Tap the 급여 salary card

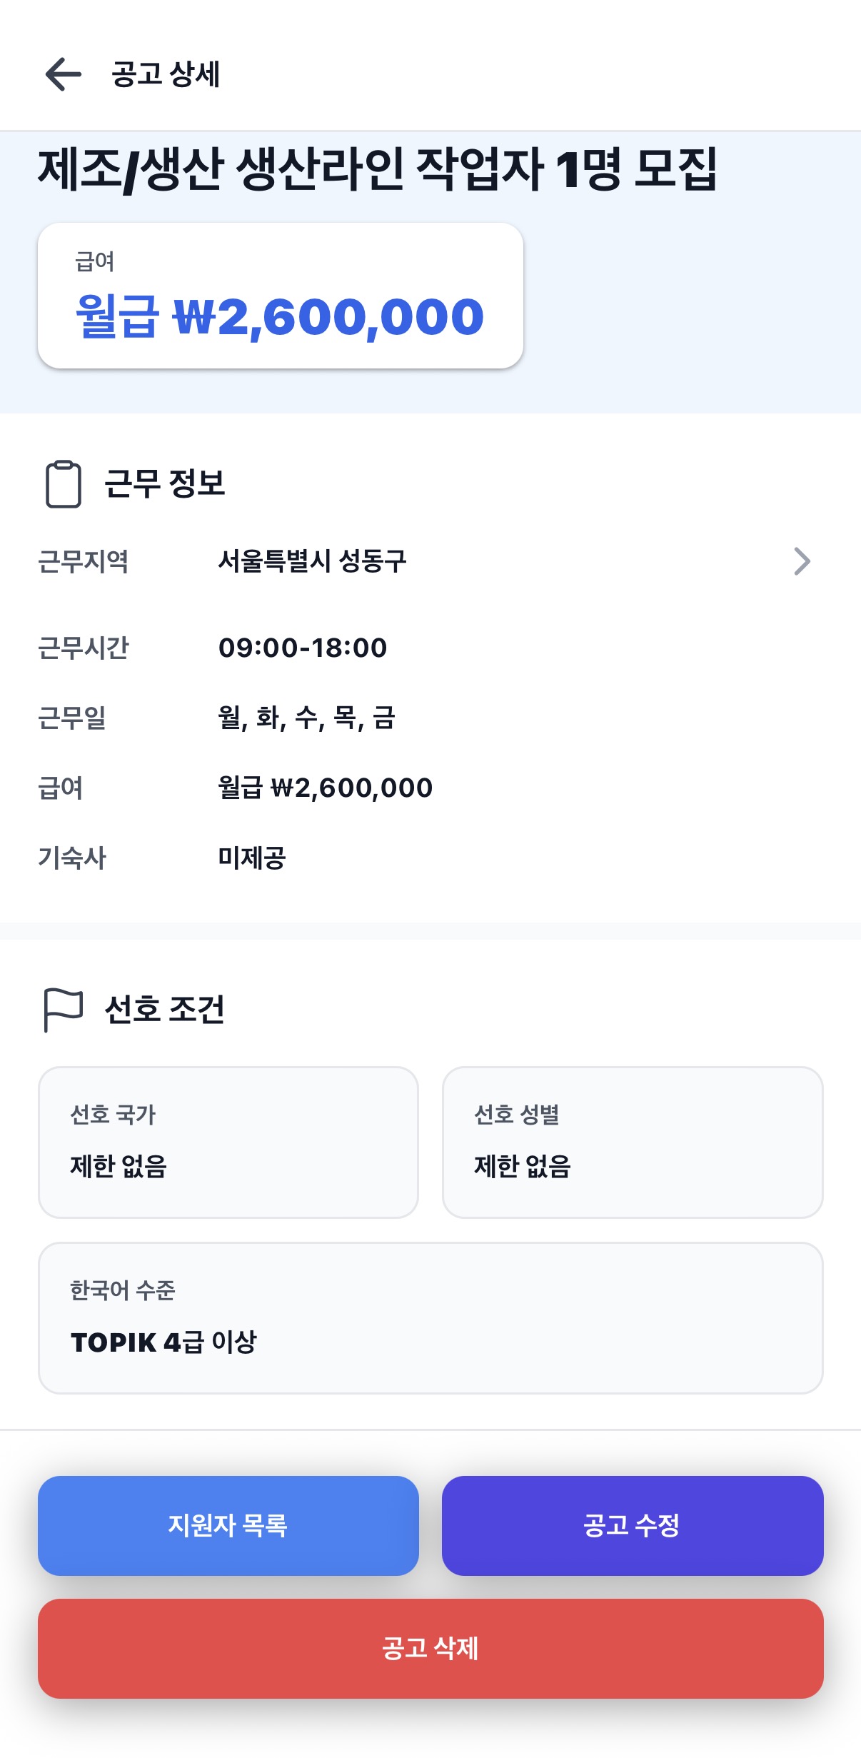tap(280, 296)
